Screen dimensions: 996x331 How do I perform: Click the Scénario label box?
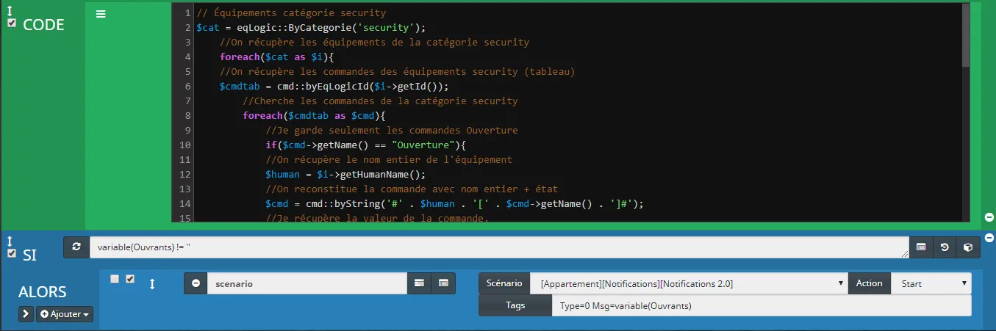504,283
